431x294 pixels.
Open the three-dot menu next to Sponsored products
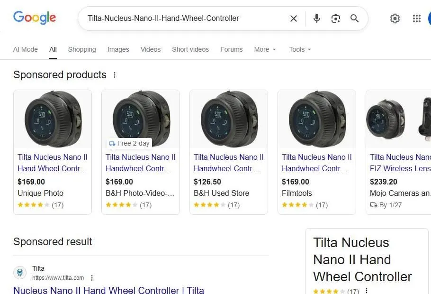point(115,75)
